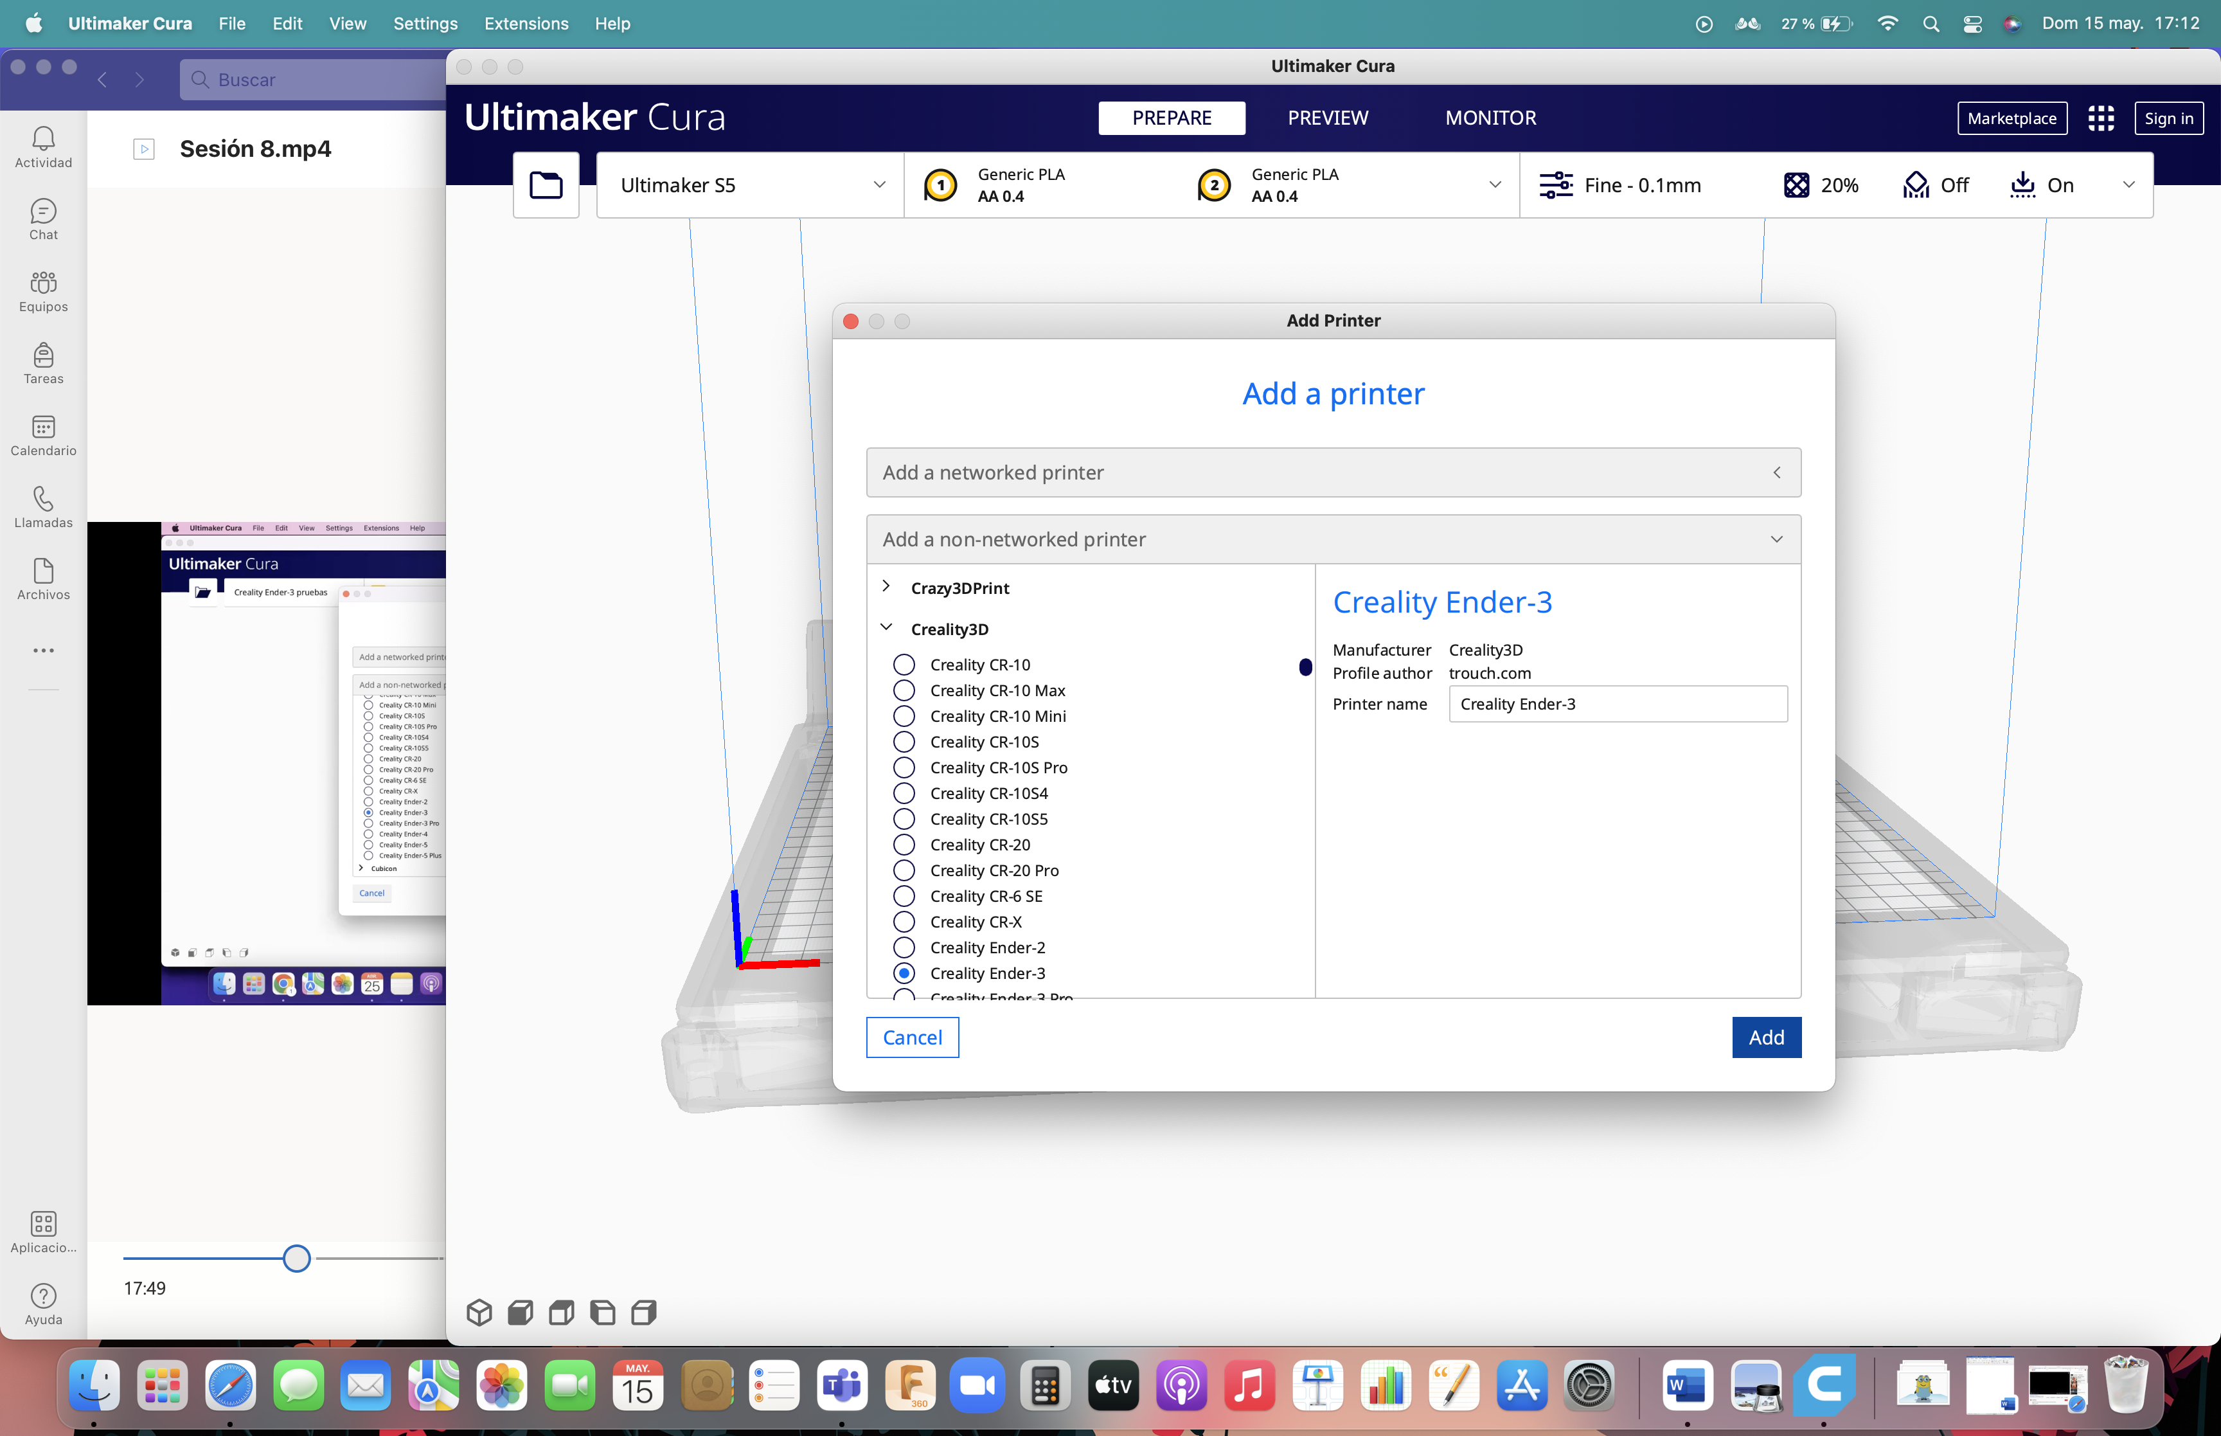Open Equipos in Teams sidebar

43,291
